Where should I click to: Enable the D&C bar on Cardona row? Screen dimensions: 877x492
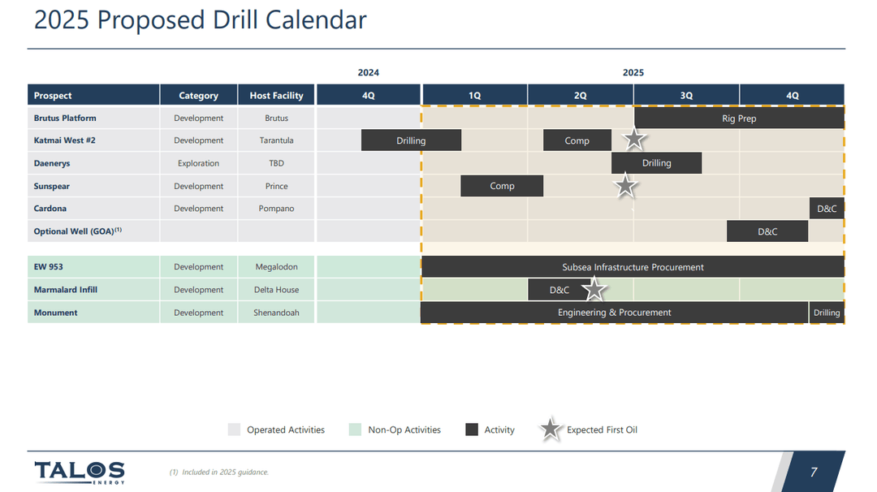point(827,208)
